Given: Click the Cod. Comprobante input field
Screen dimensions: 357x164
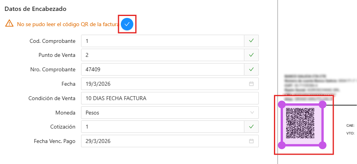Looking at the screenshot, I should click(163, 41).
